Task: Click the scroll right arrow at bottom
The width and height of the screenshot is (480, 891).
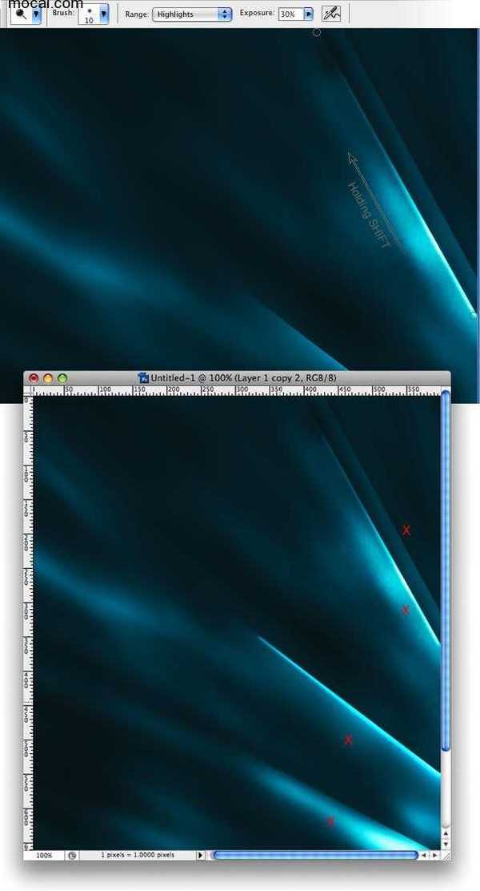Action: tap(435, 855)
